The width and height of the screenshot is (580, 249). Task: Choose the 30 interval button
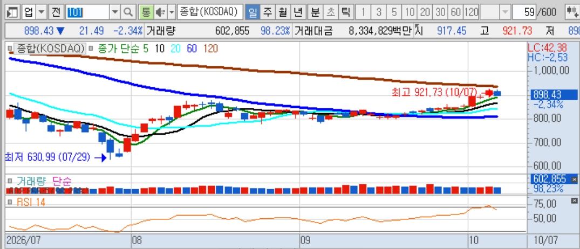tap(441, 12)
